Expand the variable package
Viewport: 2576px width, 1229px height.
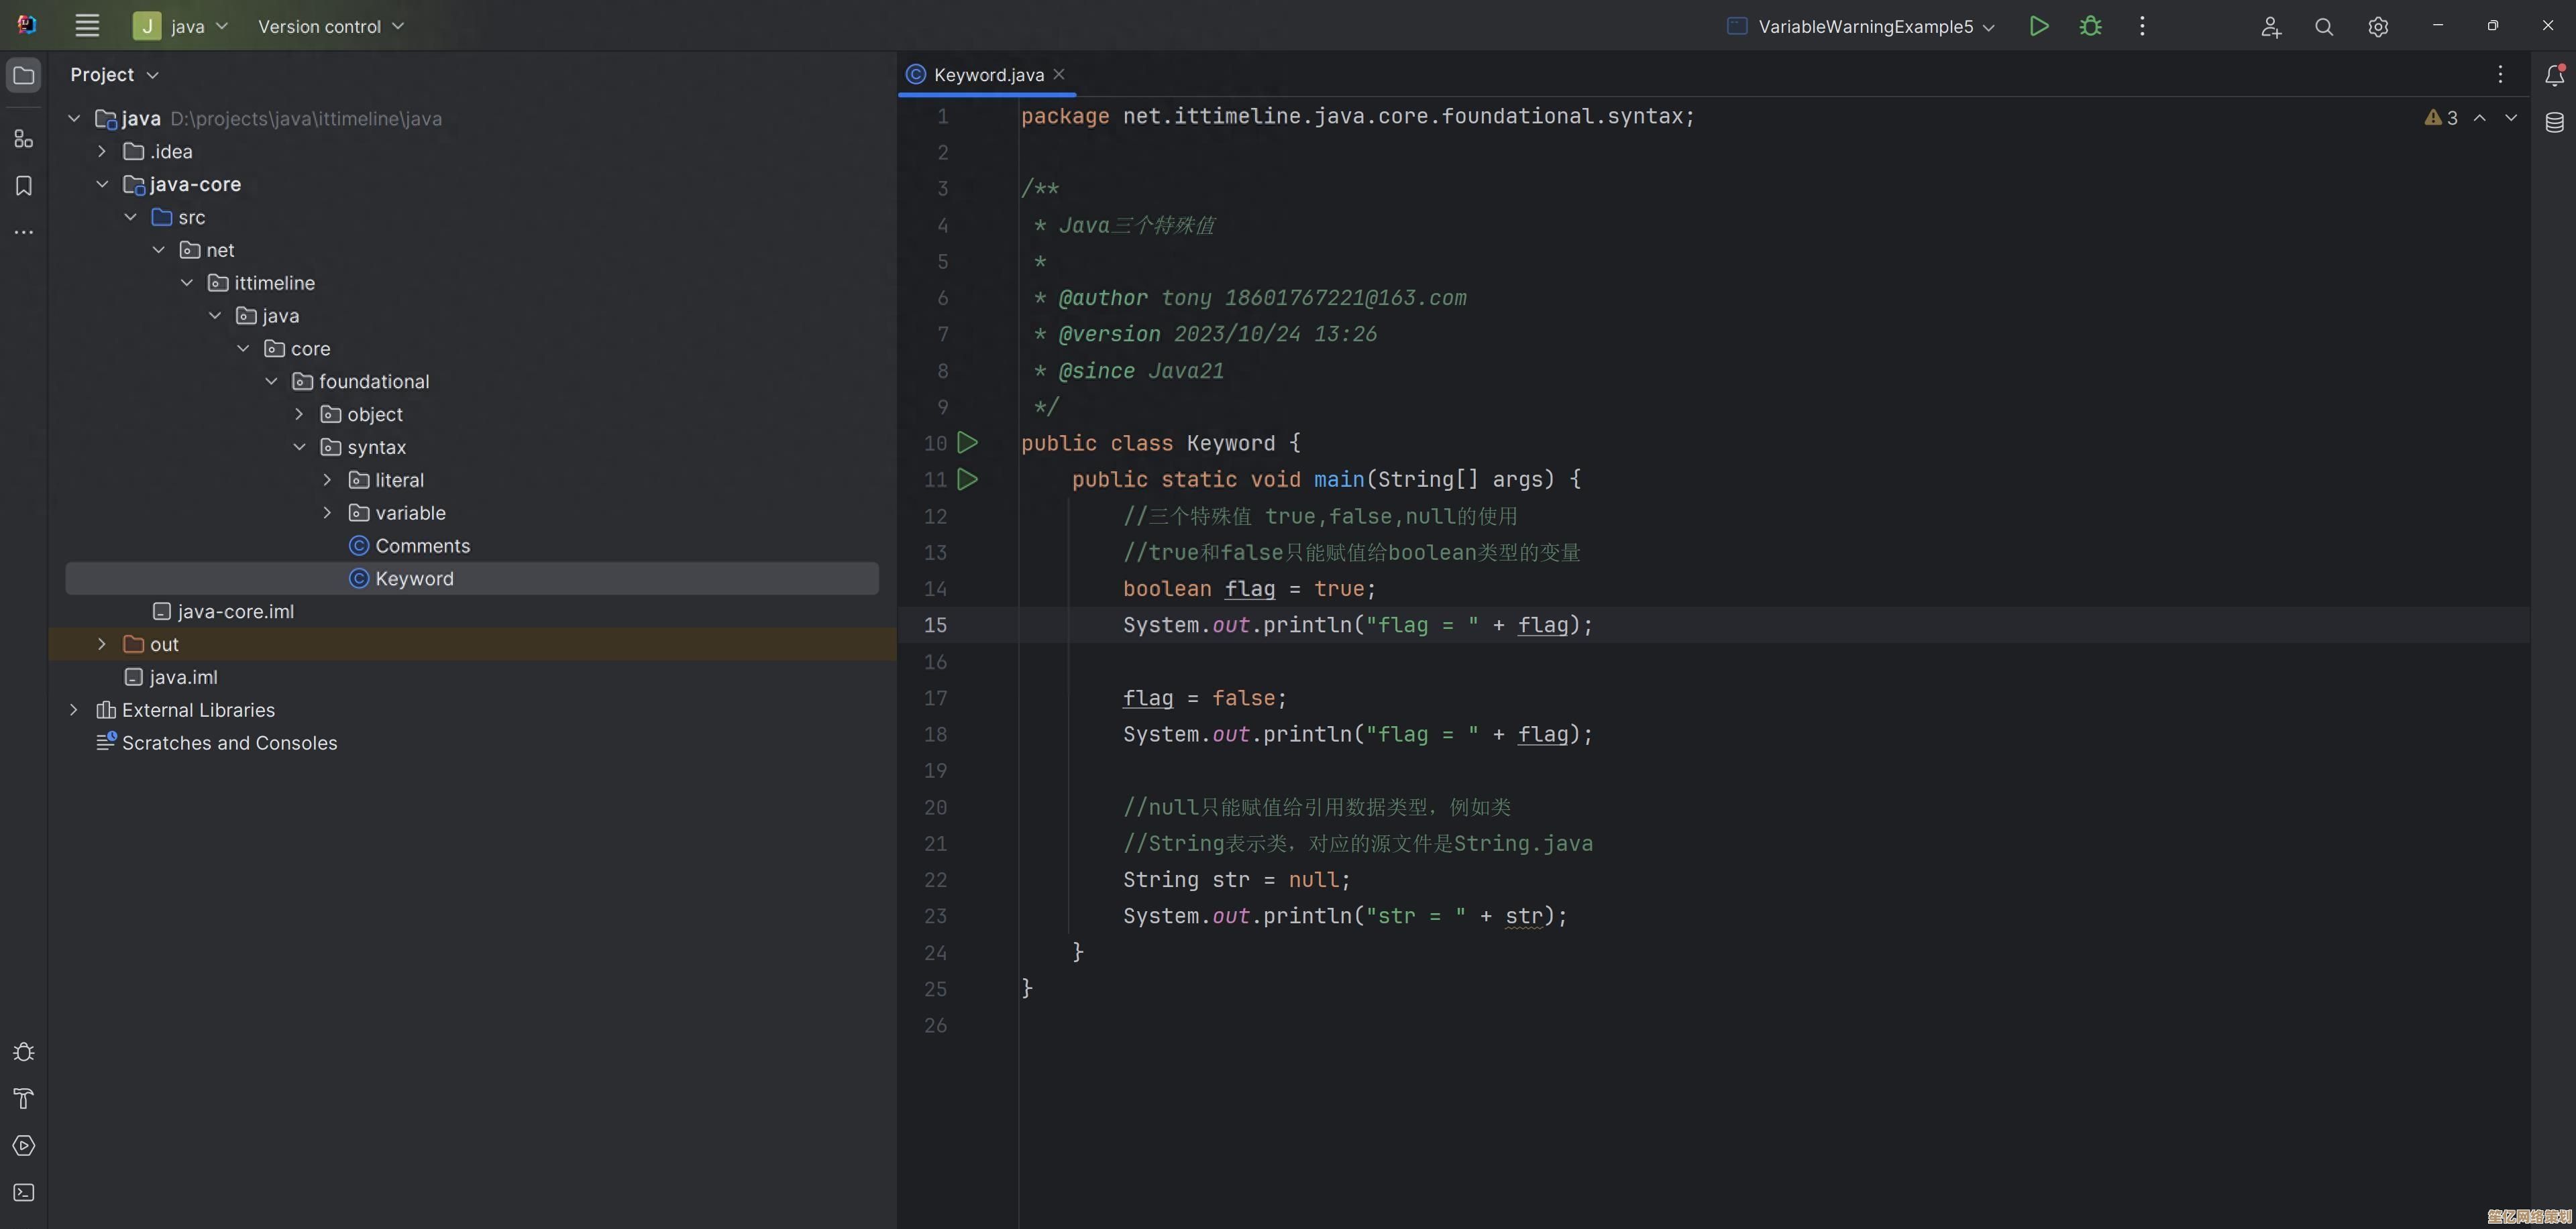tap(327, 512)
